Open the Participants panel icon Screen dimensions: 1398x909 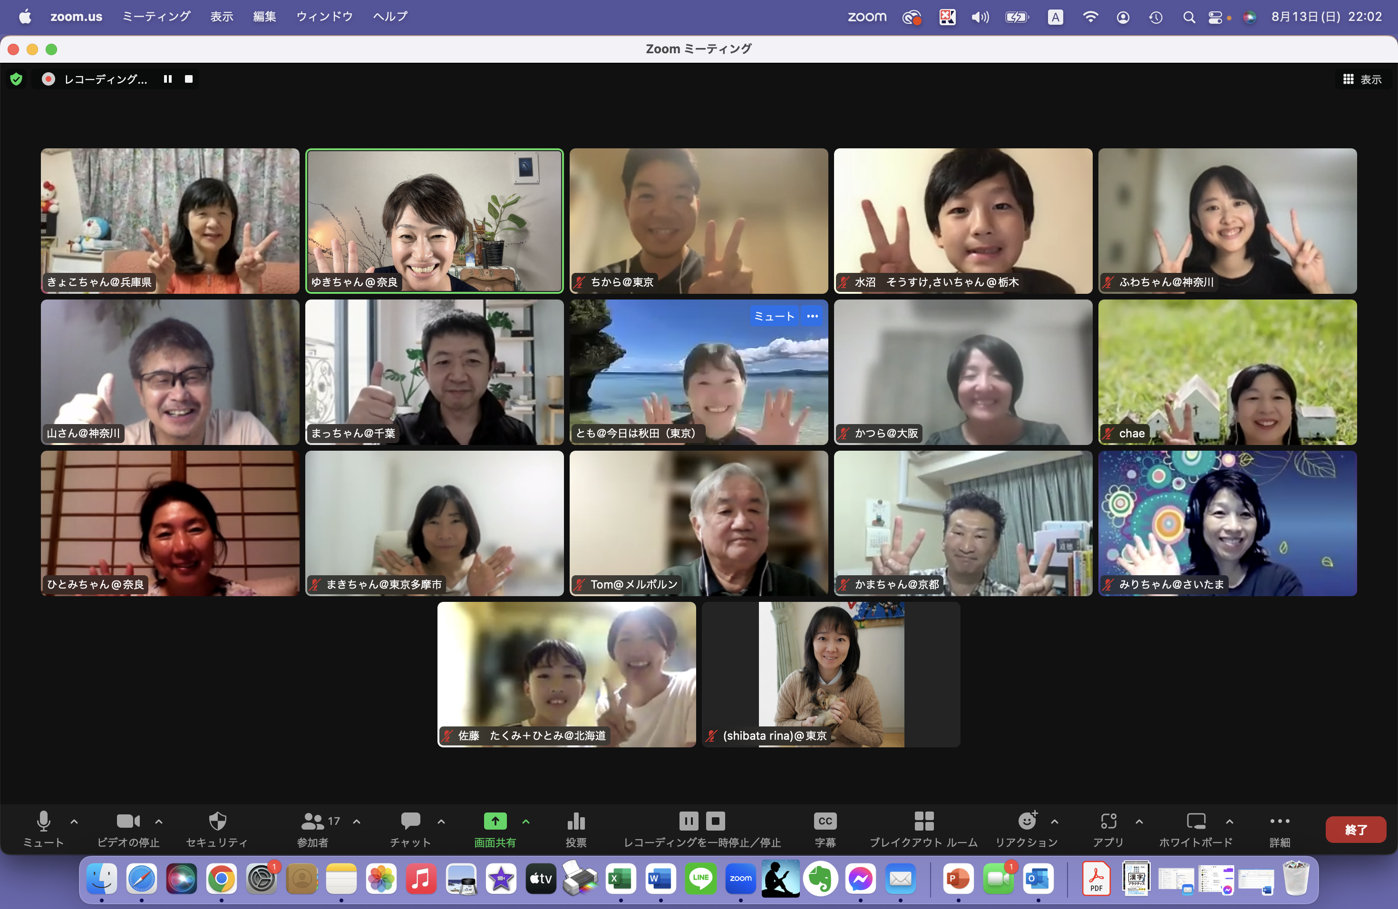[312, 821]
